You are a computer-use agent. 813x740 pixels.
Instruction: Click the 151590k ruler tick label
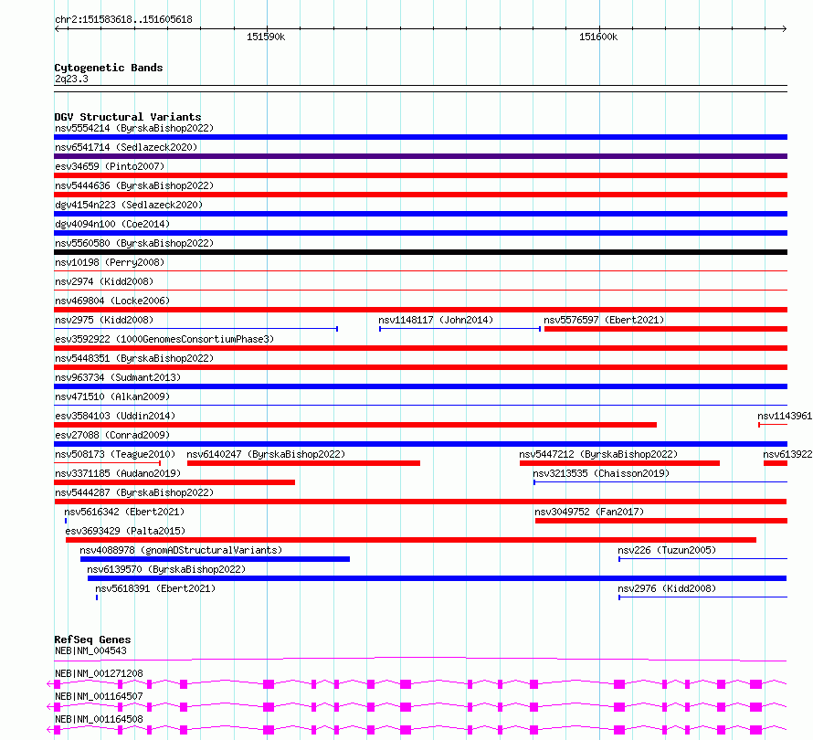point(266,37)
